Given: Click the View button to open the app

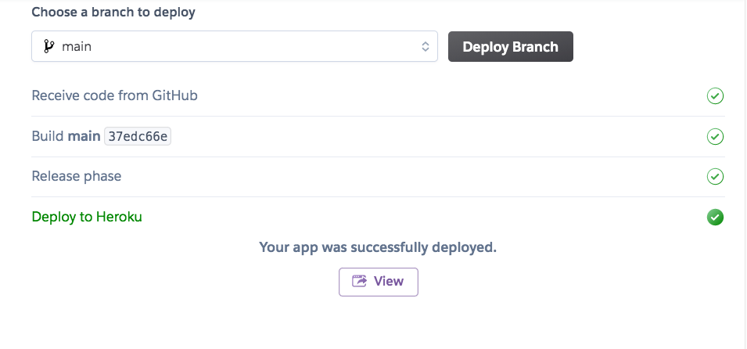Looking at the screenshot, I should 379,282.
